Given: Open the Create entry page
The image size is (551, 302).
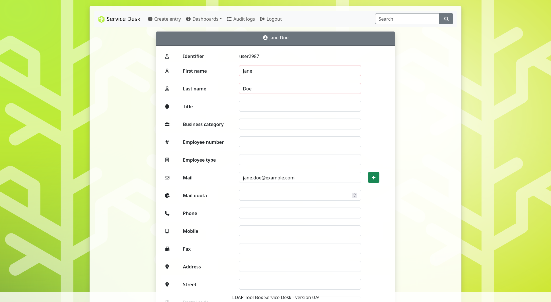Looking at the screenshot, I should coord(164,19).
